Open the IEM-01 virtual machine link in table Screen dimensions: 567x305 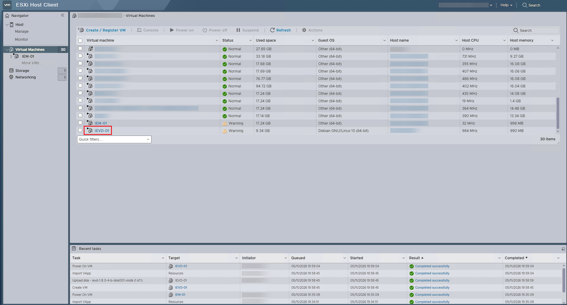pyautogui.click(x=101, y=123)
